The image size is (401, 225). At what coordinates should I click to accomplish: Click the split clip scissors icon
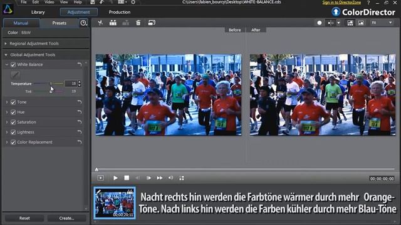pos(100,22)
